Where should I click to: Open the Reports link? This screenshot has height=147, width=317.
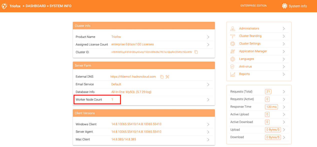point(244,74)
